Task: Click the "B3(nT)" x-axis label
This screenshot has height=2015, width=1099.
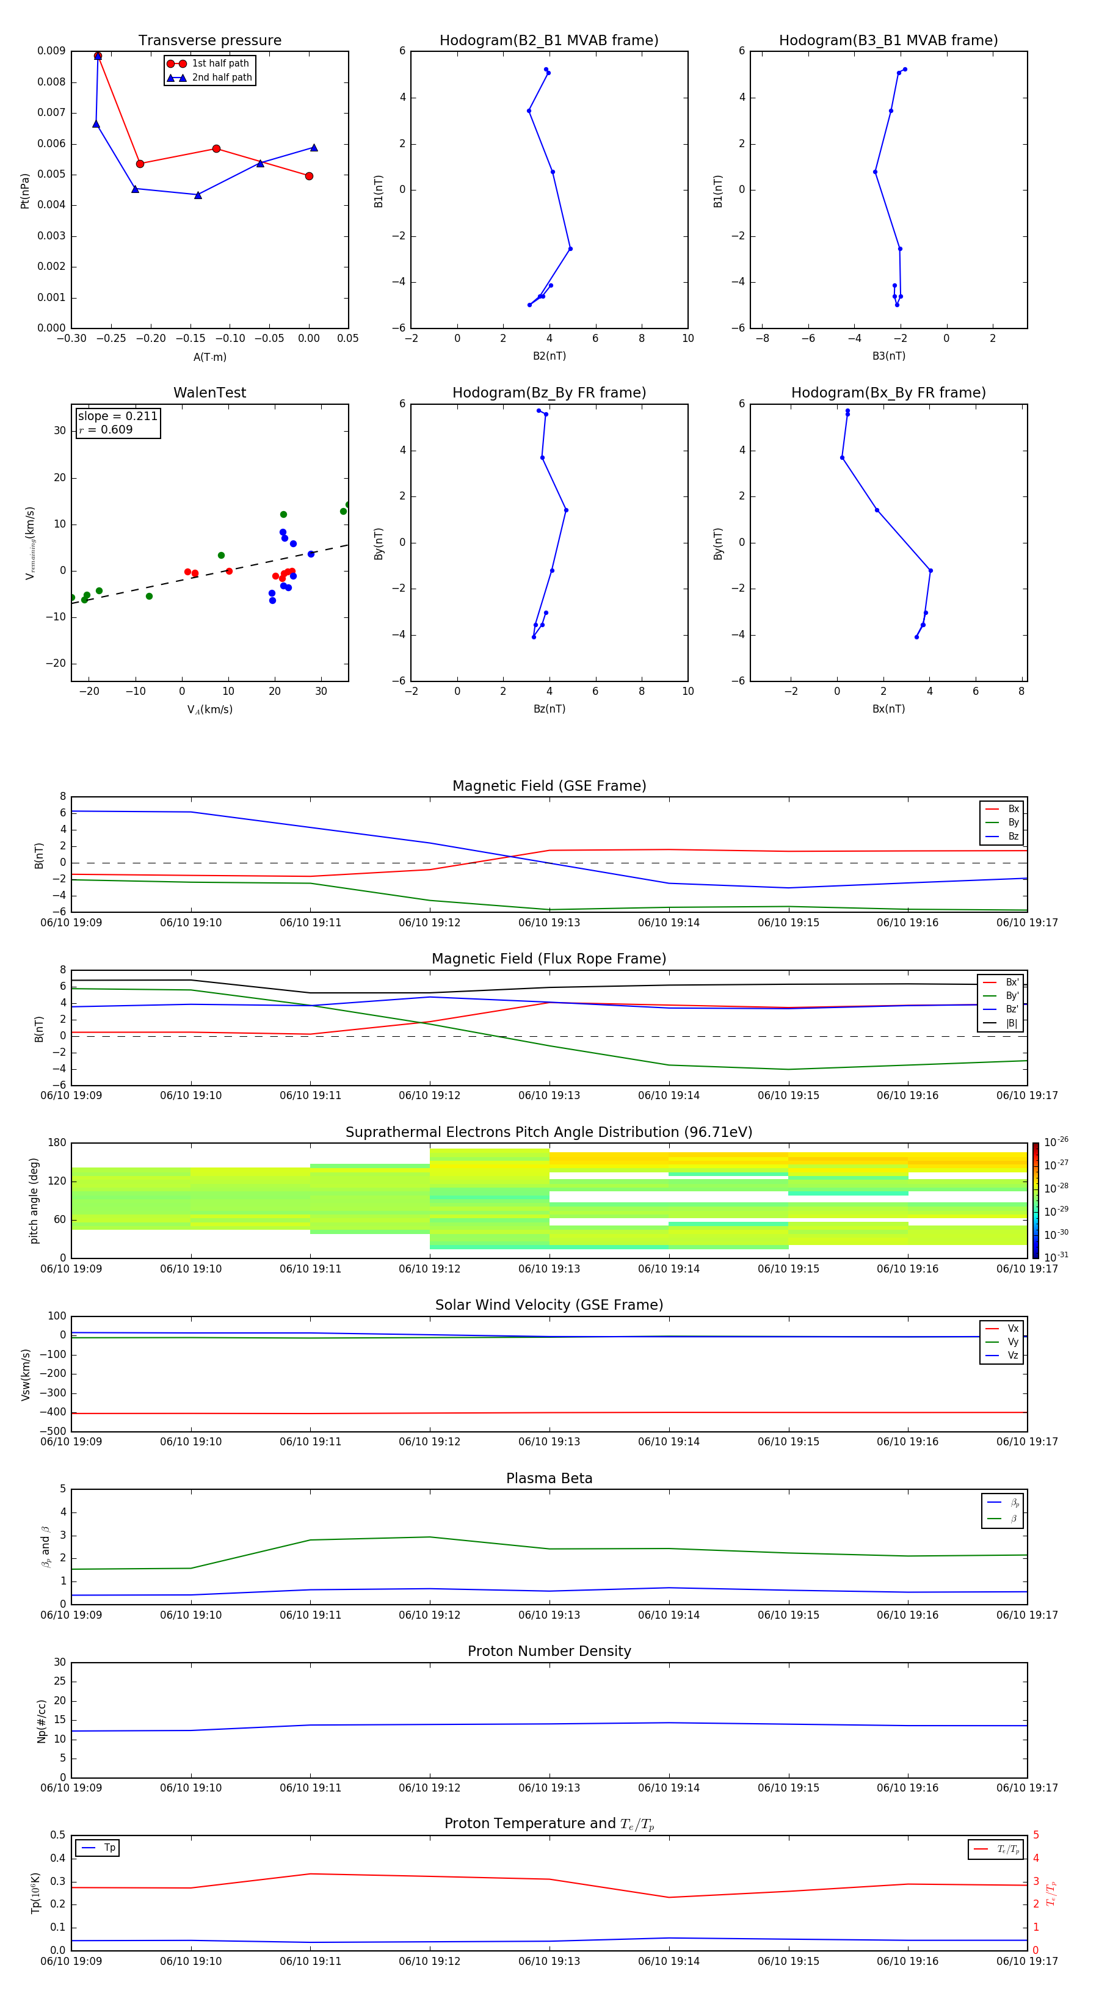Action: [888, 356]
